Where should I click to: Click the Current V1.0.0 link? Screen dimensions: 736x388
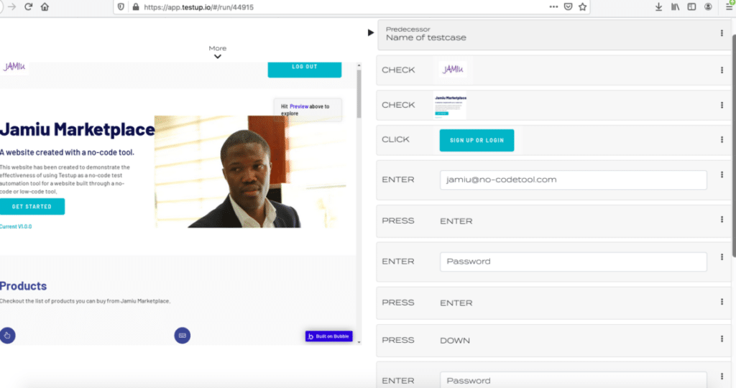(16, 226)
